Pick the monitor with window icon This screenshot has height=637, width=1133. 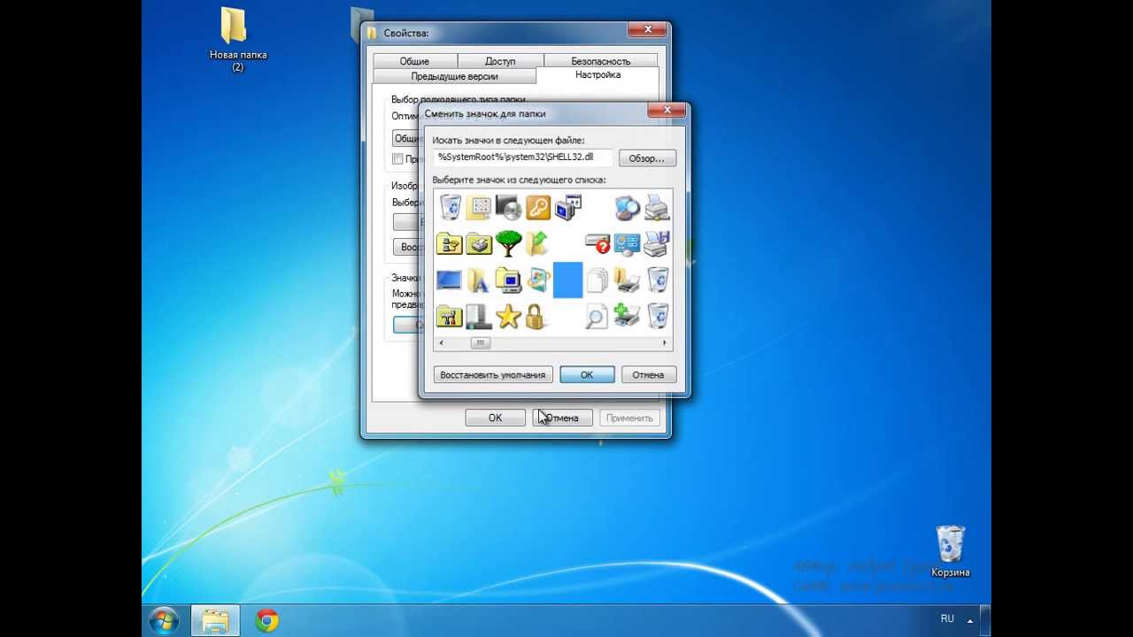(567, 208)
